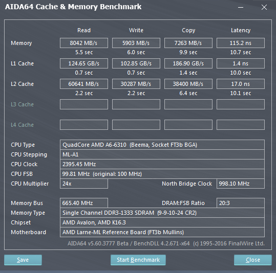This screenshot has width=276, height=273.
Task: Click the L2 Cache Latency 17.0 ns box
Action: tap(241, 84)
